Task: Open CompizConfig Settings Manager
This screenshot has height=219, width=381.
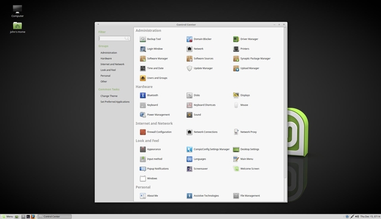Action: pos(208,149)
